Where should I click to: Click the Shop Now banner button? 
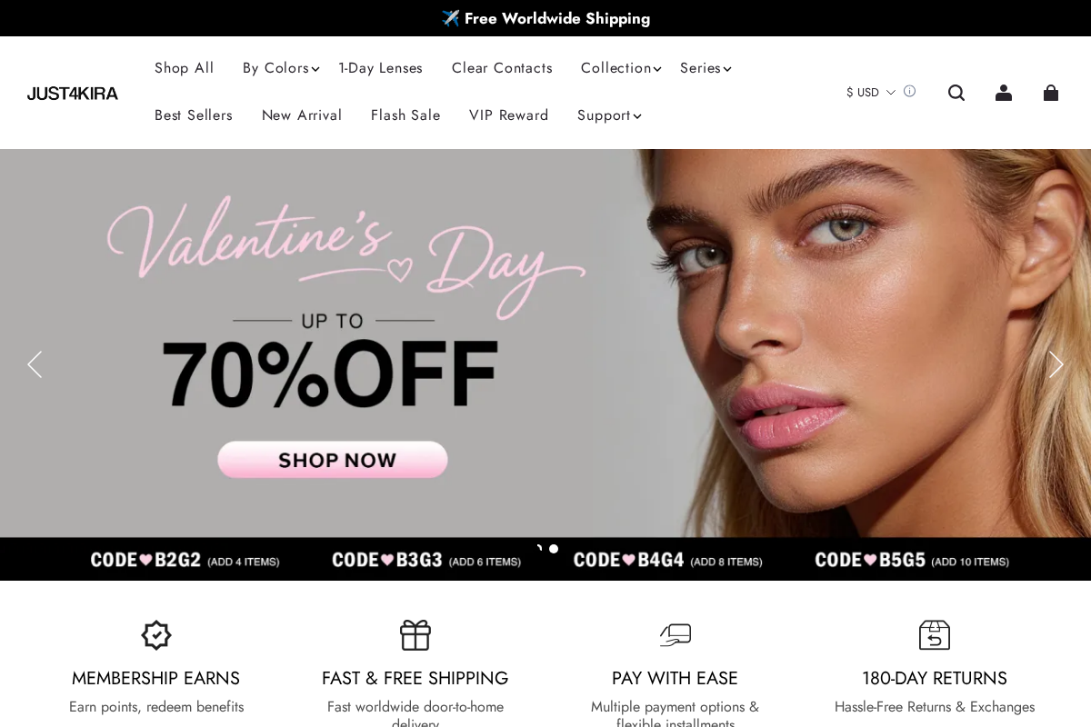pos(333,460)
